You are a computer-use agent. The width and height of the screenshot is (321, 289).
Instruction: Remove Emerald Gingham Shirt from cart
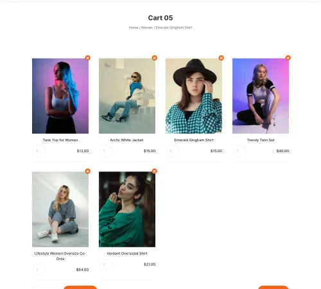coord(221,58)
